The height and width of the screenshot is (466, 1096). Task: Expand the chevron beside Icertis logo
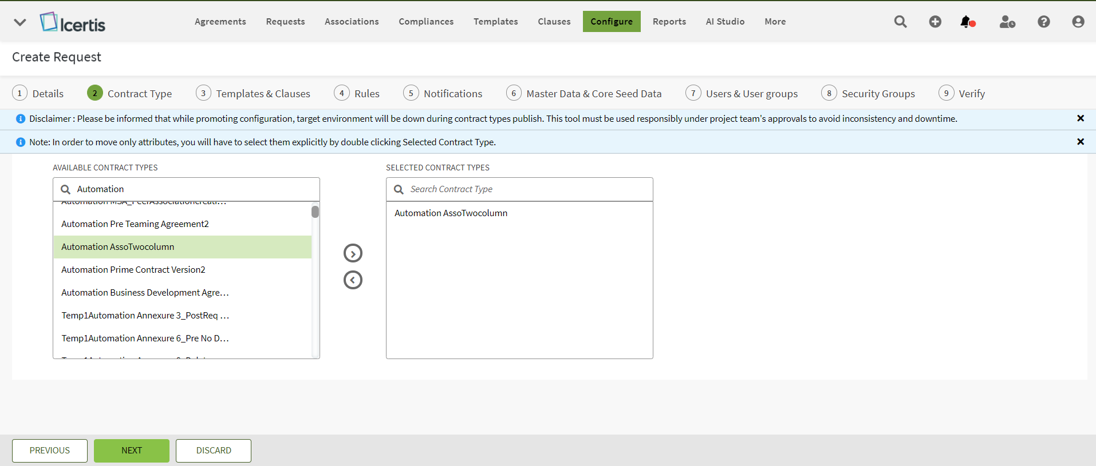(x=20, y=22)
